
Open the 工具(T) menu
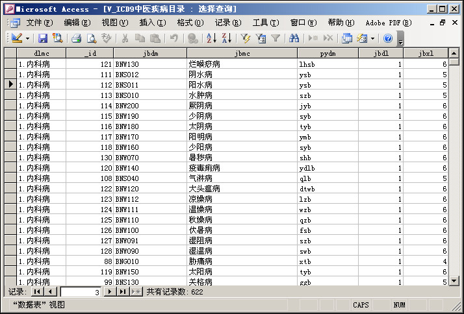[x=266, y=23]
